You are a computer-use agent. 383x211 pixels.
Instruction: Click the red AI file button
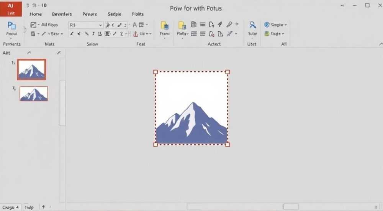click(11, 8)
